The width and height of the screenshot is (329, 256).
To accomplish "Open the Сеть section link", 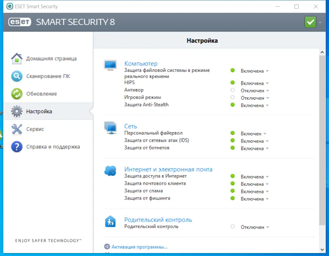I will 131,126.
